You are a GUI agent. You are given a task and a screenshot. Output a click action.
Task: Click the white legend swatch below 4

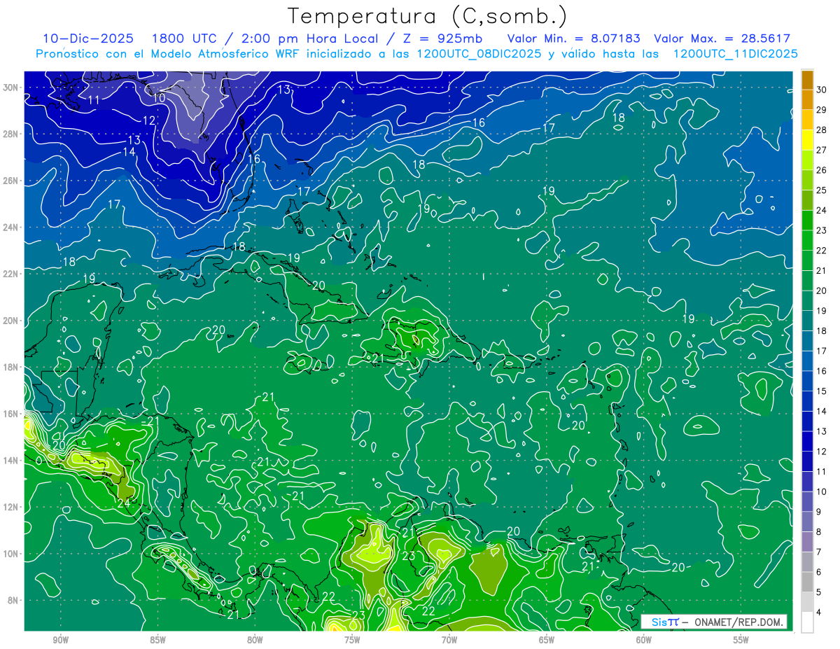807,622
